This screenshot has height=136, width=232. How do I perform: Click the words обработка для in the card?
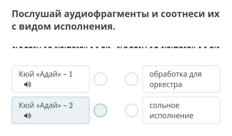(176, 74)
